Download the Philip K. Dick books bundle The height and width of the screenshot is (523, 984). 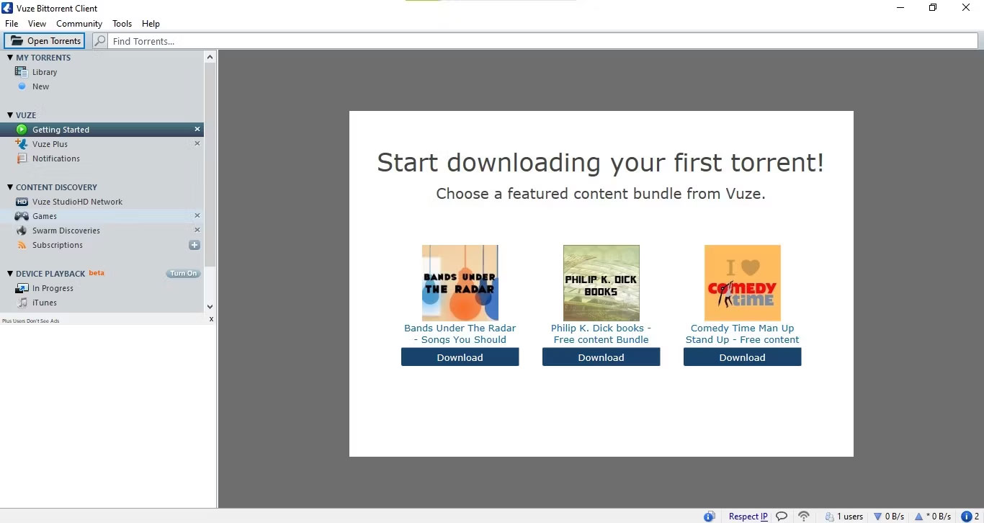(601, 357)
